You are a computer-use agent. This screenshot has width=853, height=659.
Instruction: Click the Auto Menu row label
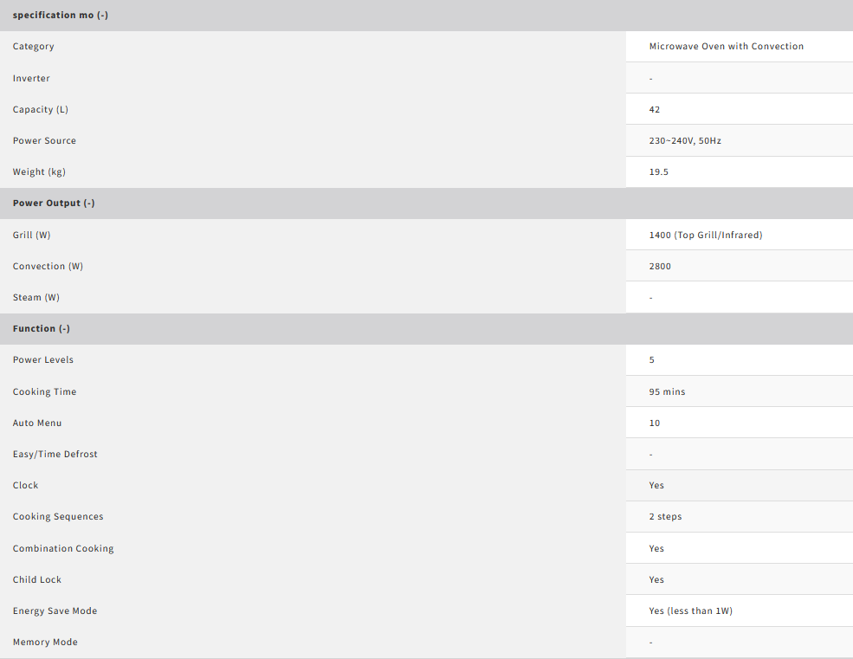37,423
